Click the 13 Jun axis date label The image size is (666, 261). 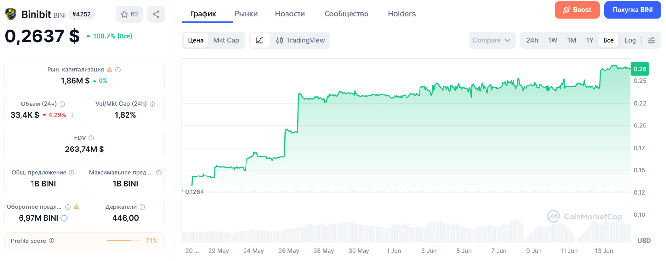(604, 251)
